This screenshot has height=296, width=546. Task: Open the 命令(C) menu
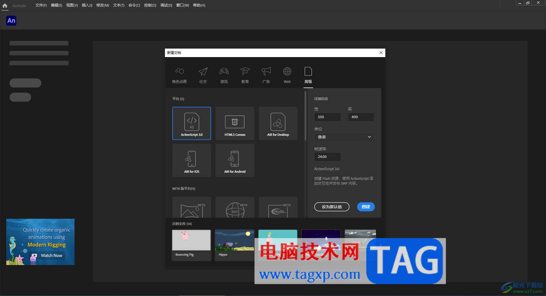[x=134, y=5]
